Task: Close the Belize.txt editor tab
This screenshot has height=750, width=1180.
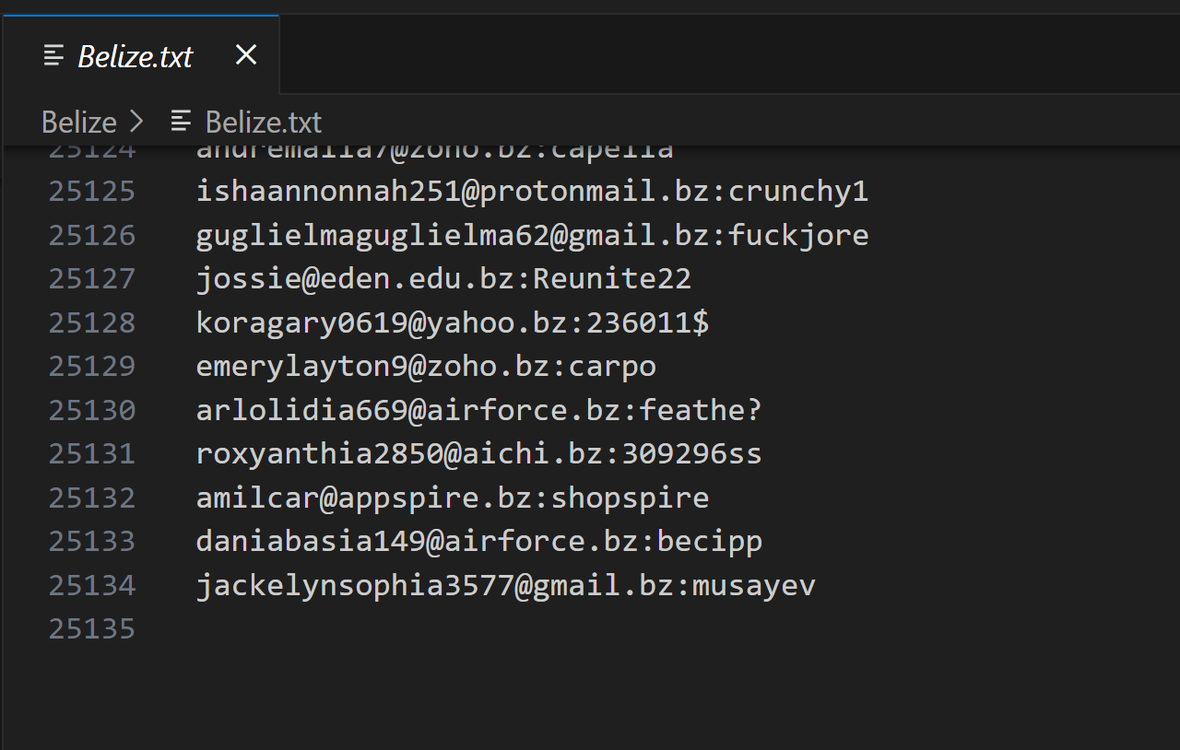Action: click(245, 55)
